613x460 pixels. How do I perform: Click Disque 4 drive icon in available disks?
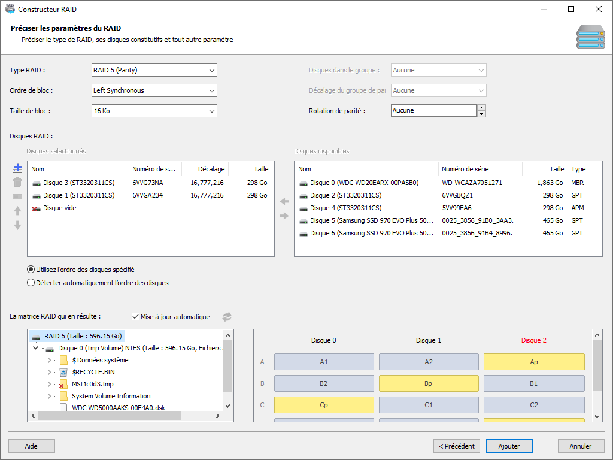coord(304,208)
